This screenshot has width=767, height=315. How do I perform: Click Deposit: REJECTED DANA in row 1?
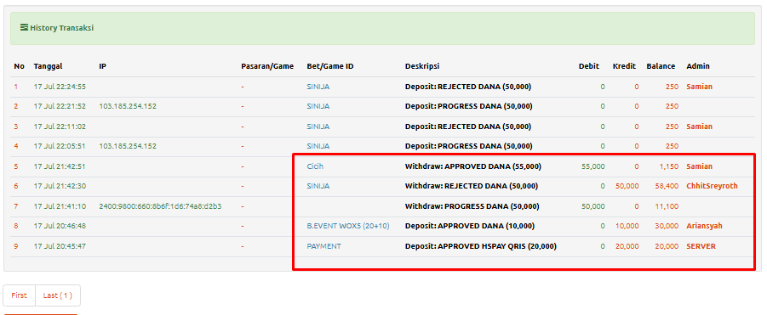(x=468, y=87)
